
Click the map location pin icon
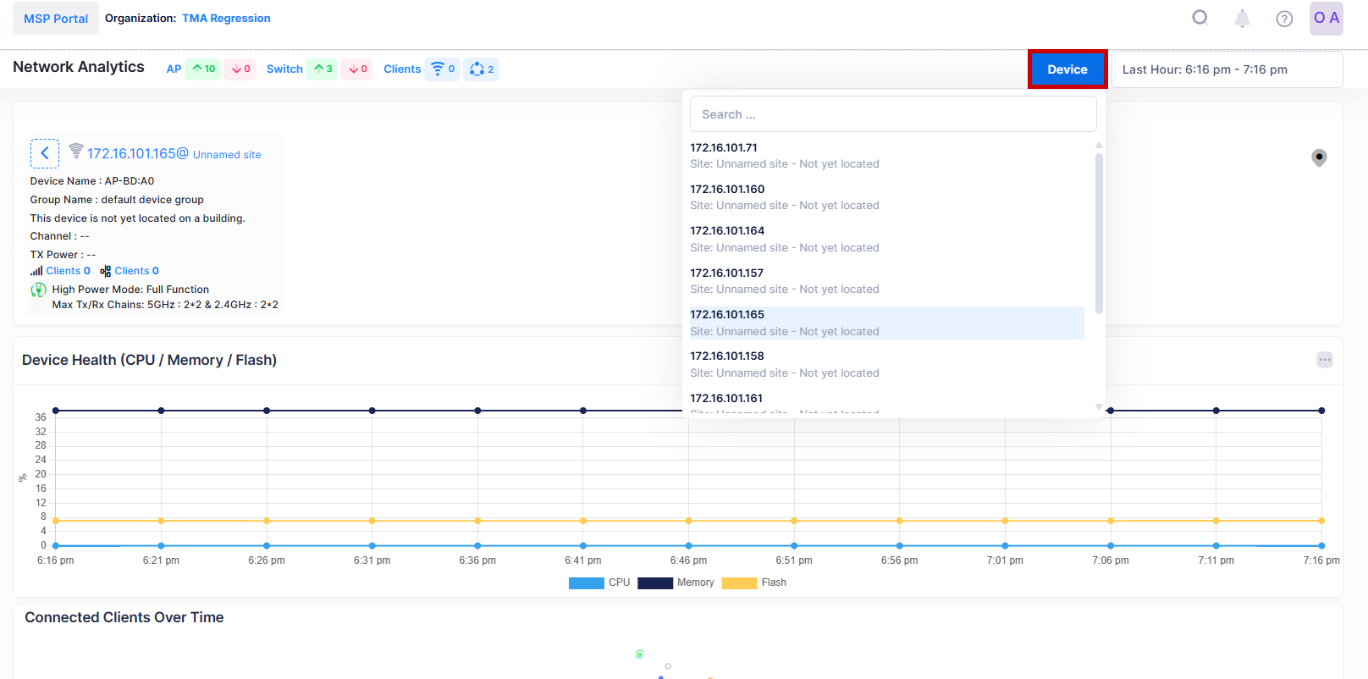[1319, 157]
